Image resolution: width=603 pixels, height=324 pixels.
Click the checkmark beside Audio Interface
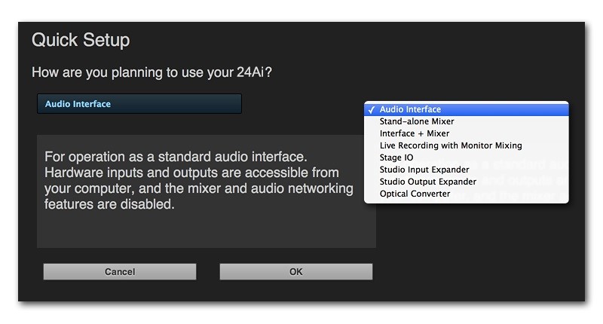pyautogui.click(x=372, y=109)
